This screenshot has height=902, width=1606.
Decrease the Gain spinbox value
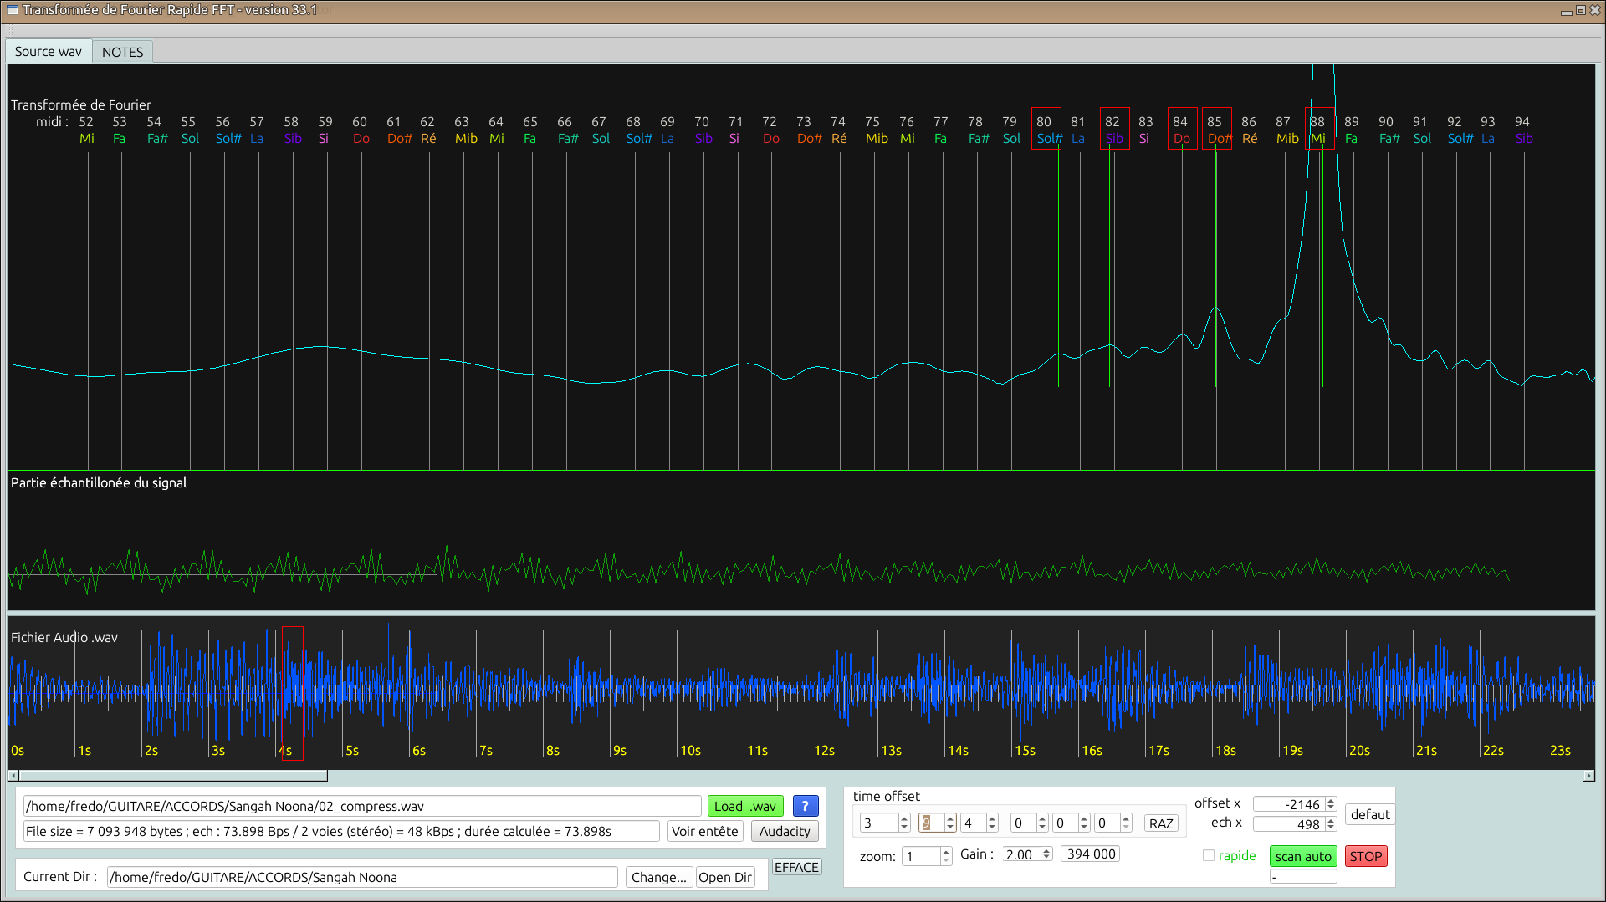click(x=1046, y=858)
